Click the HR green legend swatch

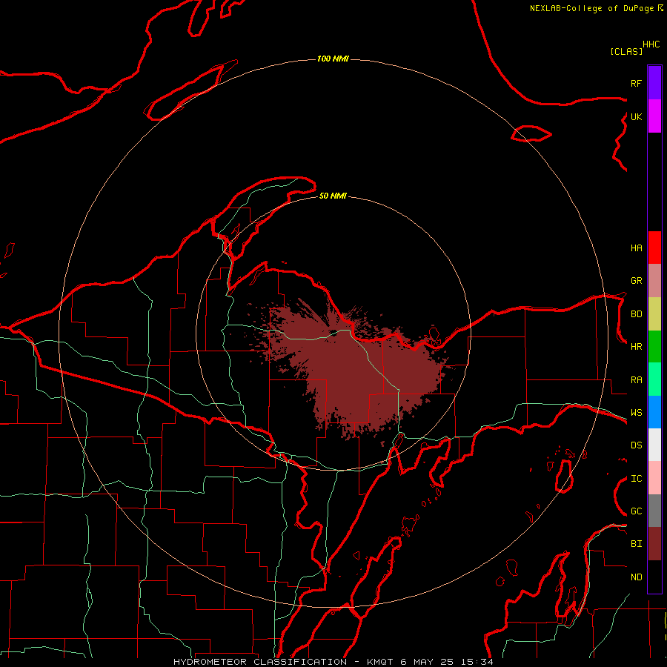[654, 347]
